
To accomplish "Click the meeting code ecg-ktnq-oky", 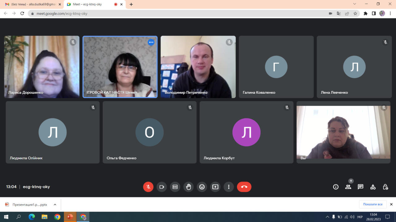I will click(x=36, y=187).
